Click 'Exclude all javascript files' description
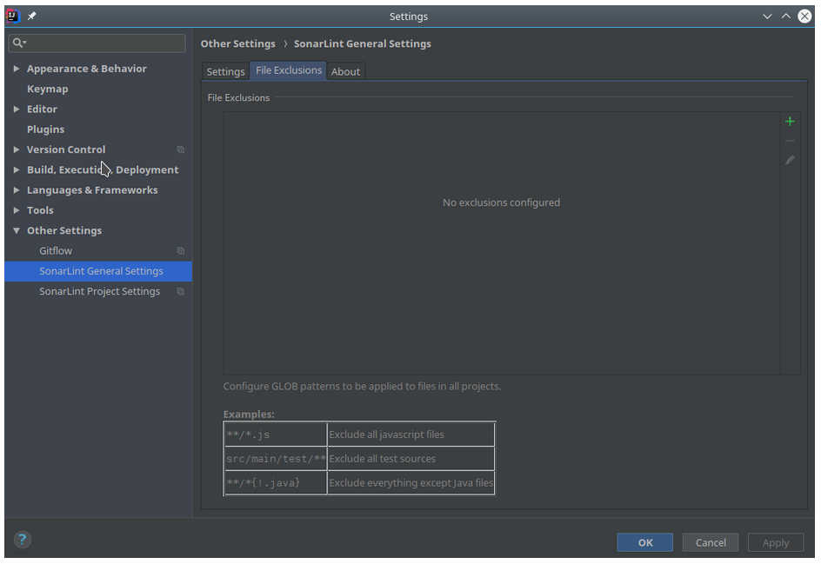 [x=386, y=435]
